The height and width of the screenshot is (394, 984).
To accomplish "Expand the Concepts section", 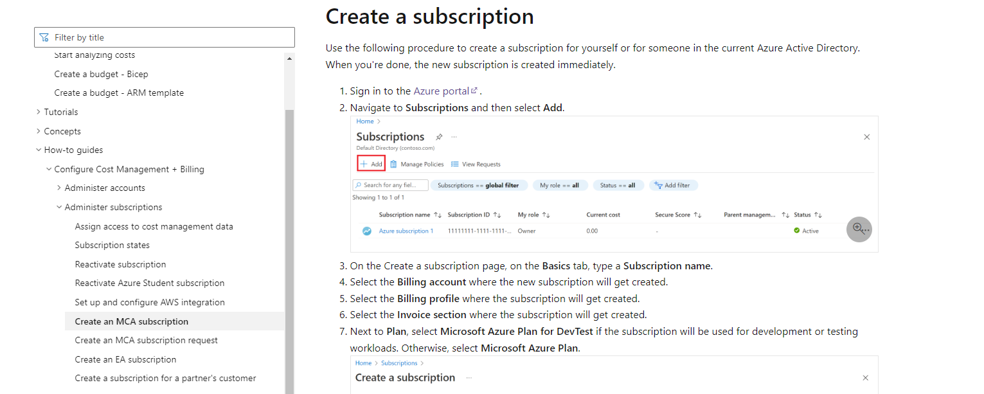I will 39,131.
